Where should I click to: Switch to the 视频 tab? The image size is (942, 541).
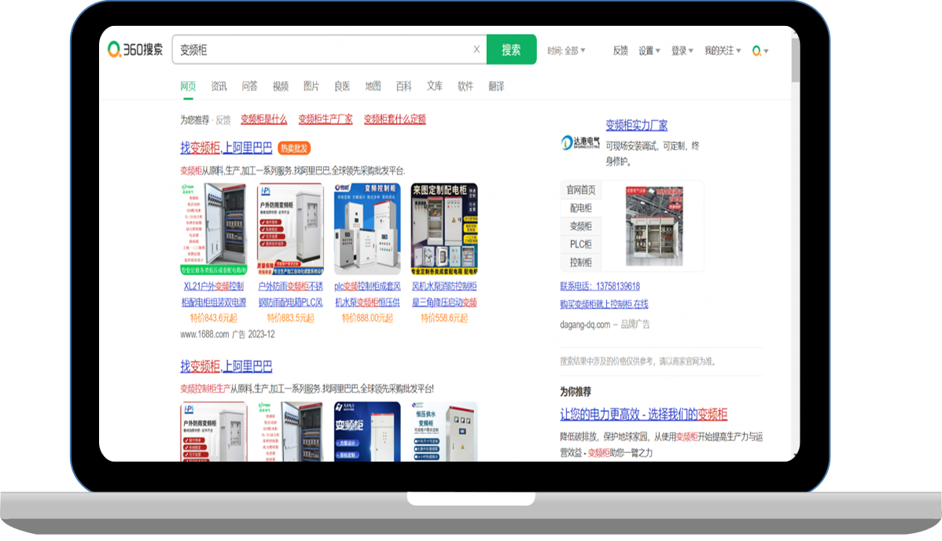point(280,86)
